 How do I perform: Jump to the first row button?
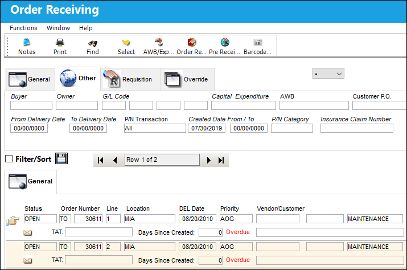(101, 160)
